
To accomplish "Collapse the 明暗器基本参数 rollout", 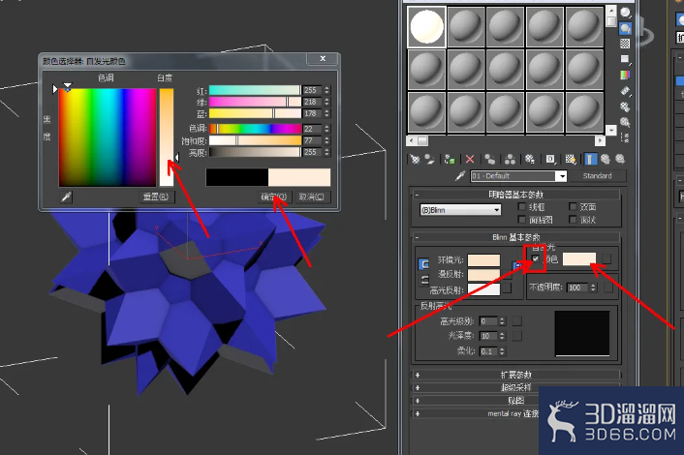I will 515,194.
